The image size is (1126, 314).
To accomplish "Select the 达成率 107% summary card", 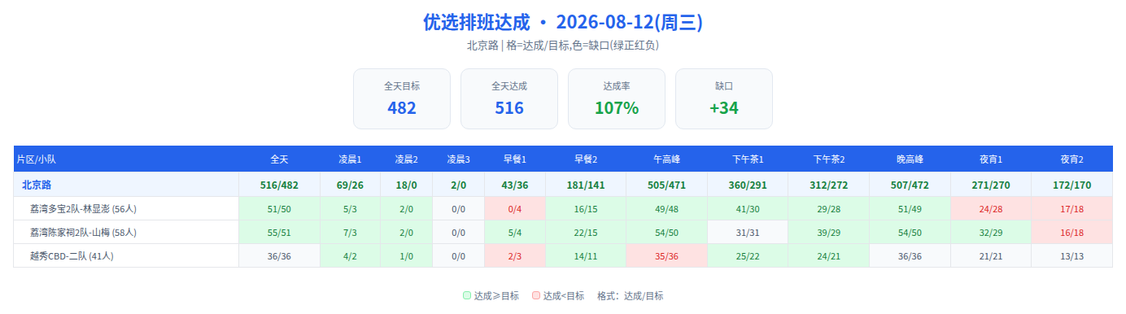I will 617,98.
